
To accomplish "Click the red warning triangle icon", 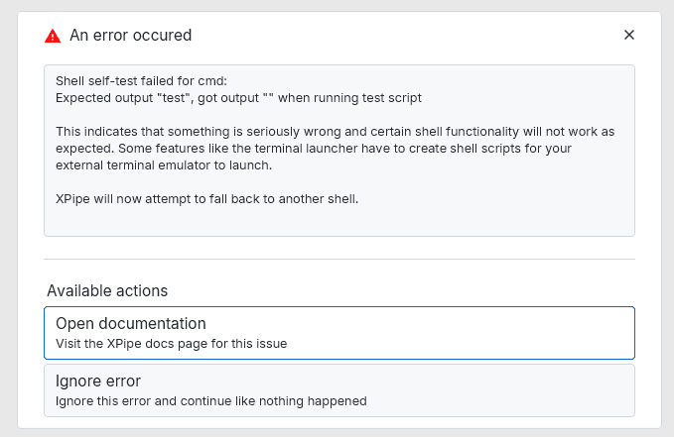I will pyautogui.click(x=53, y=36).
